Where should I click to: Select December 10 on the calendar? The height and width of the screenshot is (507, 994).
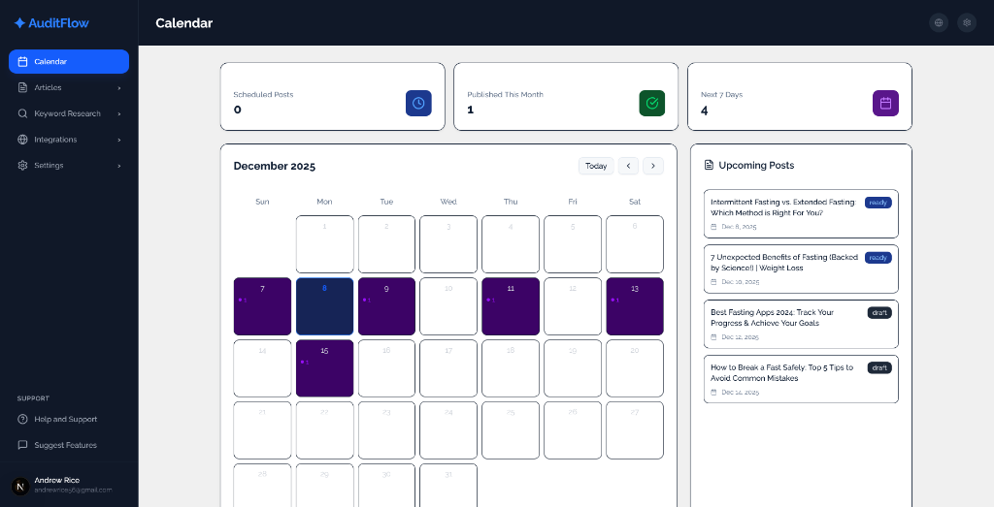pyautogui.click(x=448, y=306)
